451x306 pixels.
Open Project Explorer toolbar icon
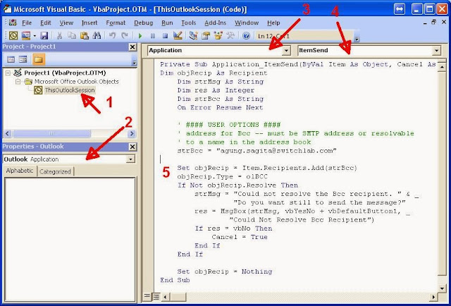coord(193,35)
